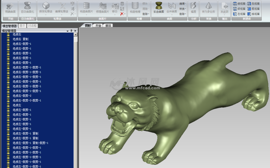Open the 模型管理器 panel options dropdown arrow
Image resolution: width=270 pixels, height=168 pixels.
[x=67, y=31]
